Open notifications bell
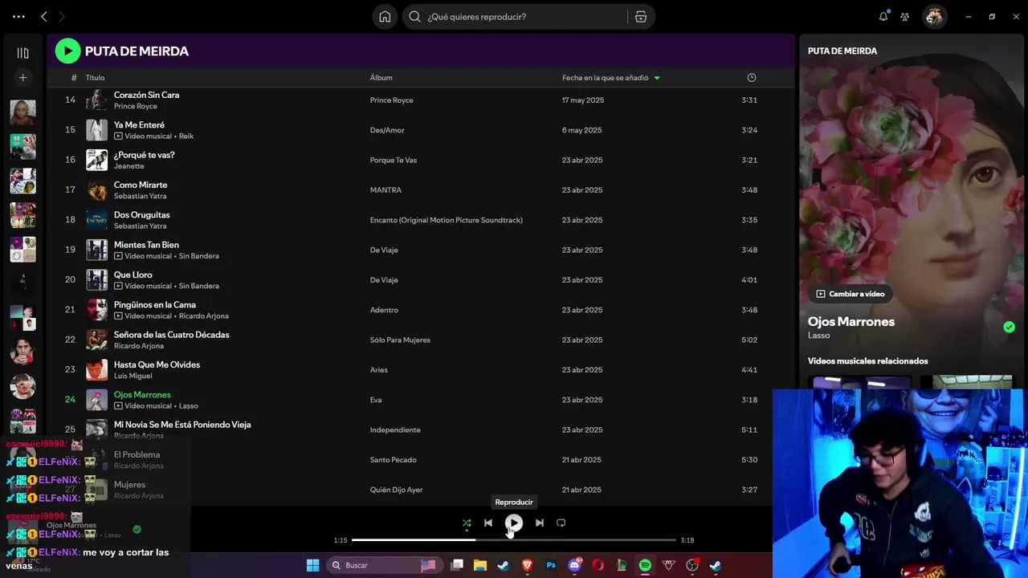 [x=883, y=17]
